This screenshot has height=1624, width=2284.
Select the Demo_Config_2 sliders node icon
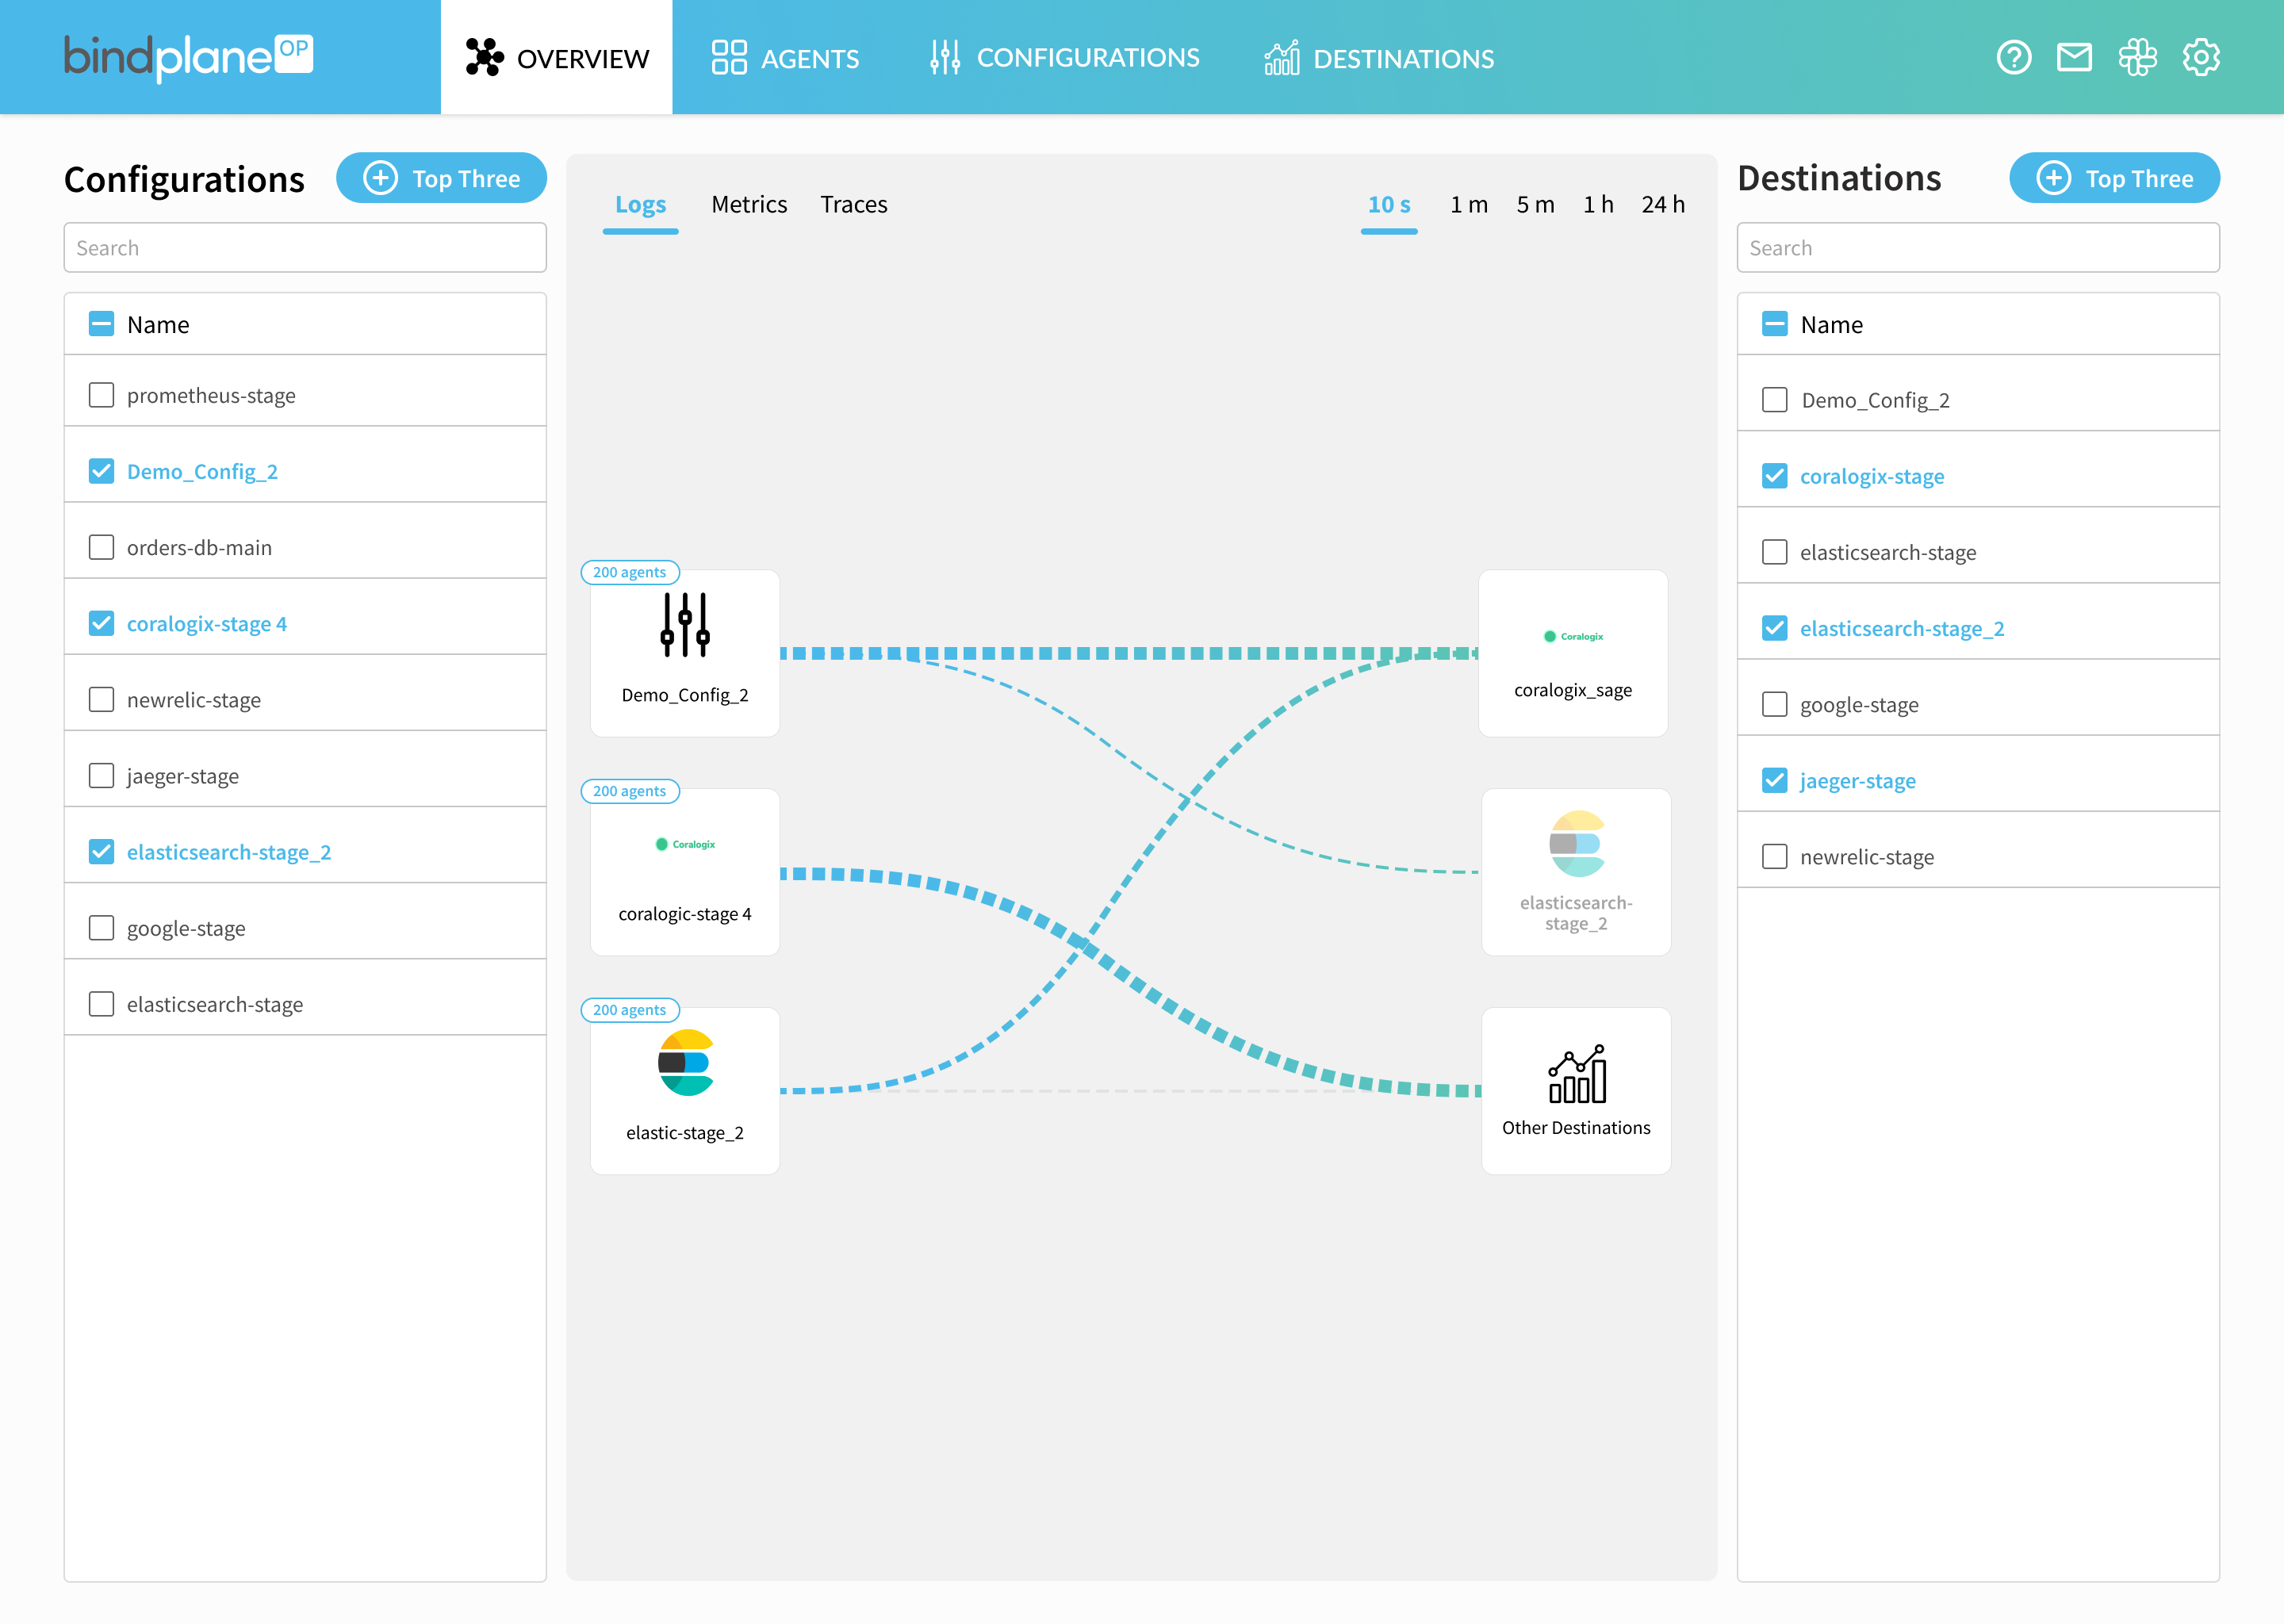[685, 625]
